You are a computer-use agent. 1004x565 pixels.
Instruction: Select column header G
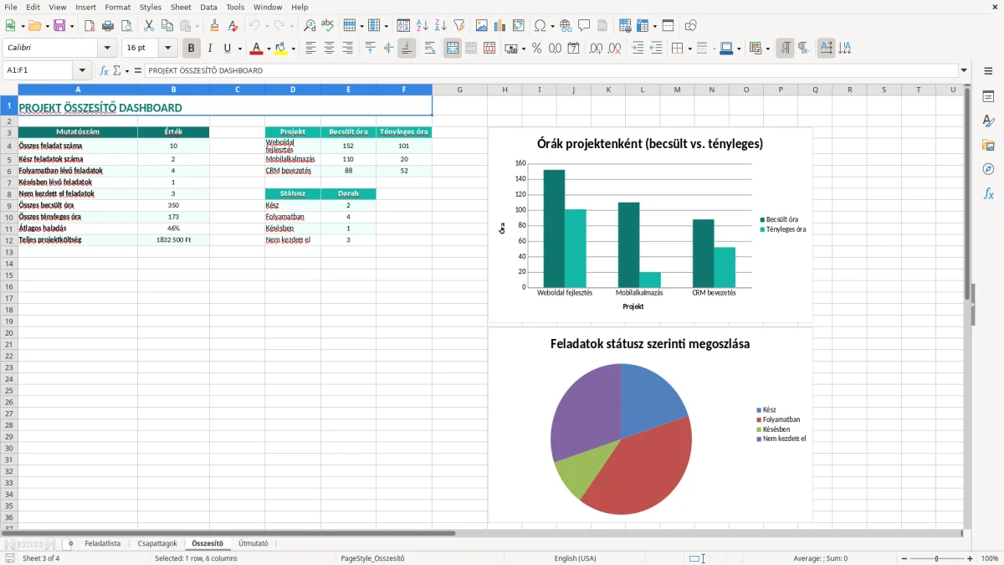(x=460, y=90)
